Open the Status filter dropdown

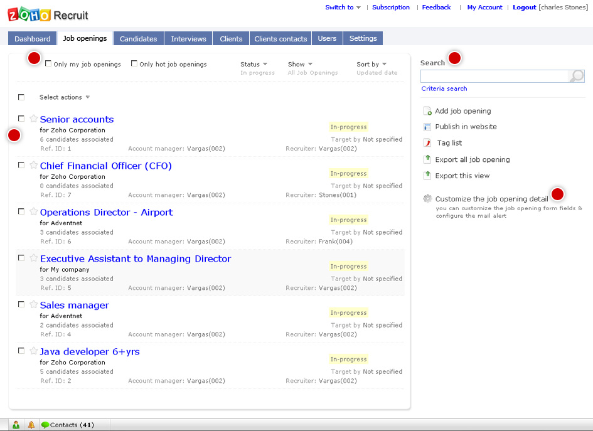click(x=254, y=64)
